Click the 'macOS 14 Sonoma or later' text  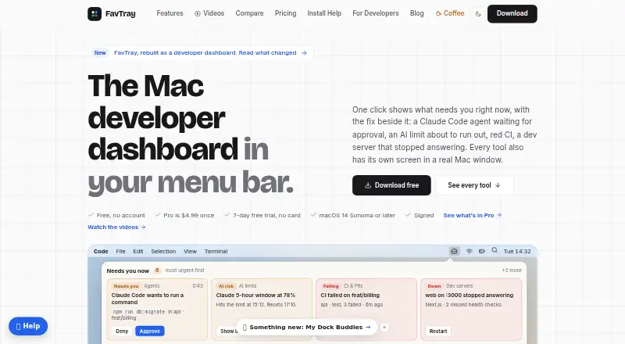coord(357,215)
